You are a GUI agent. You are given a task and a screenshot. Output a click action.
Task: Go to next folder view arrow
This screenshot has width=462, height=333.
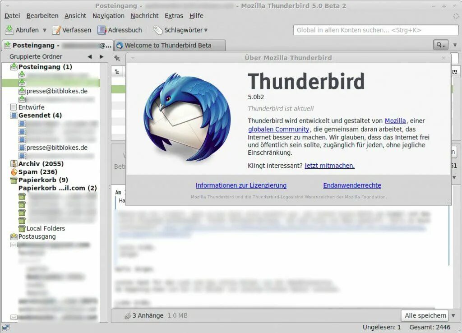click(x=102, y=56)
